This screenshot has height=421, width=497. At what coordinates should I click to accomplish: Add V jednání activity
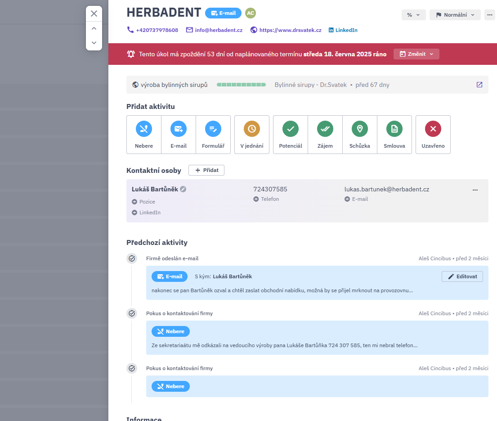[x=252, y=135]
